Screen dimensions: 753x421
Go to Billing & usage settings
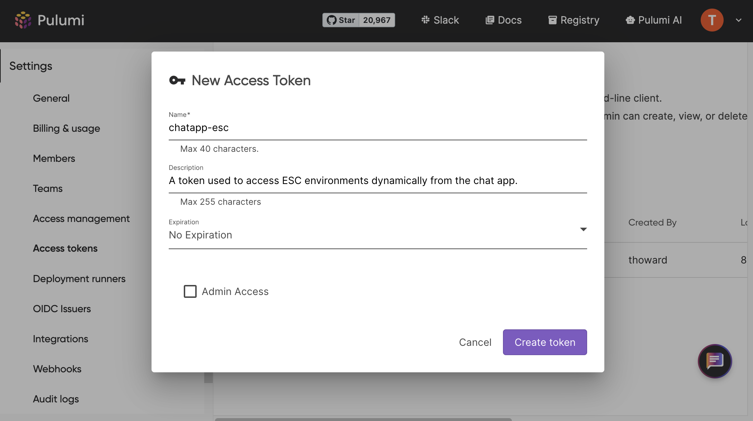66,129
